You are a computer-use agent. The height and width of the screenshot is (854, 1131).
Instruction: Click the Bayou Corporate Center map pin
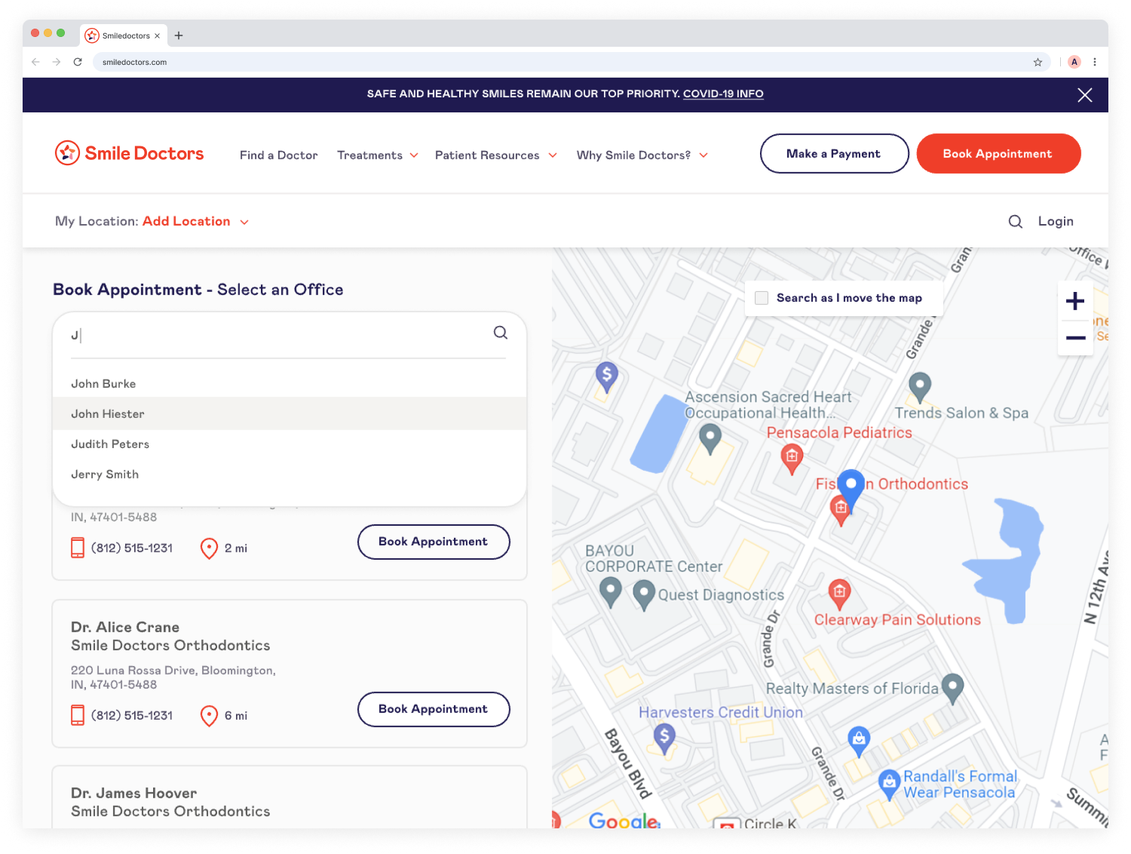(x=610, y=593)
